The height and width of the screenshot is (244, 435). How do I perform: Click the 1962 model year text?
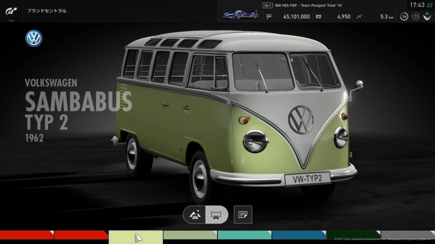coord(34,138)
